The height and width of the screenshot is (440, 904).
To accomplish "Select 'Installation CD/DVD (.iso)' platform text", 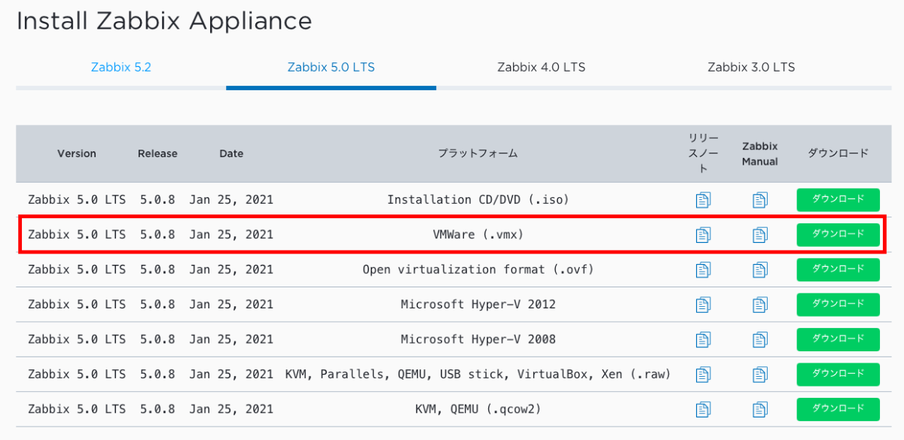I will [x=478, y=200].
